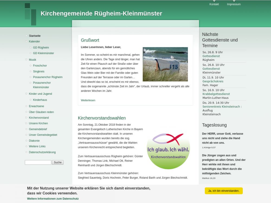Collapse the Kinder und Jugend arrow
271x203 pixels.
click(x=26, y=94)
